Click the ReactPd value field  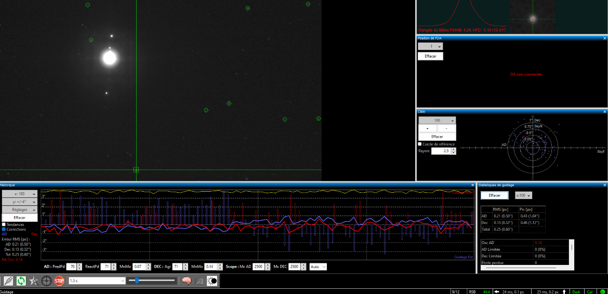[105, 266]
